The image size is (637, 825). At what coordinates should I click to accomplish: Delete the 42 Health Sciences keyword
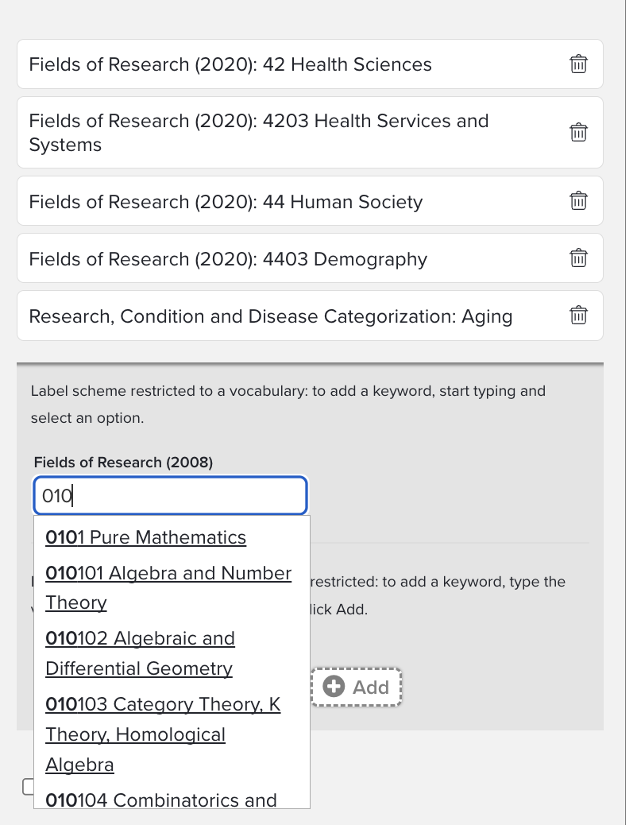coord(579,64)
